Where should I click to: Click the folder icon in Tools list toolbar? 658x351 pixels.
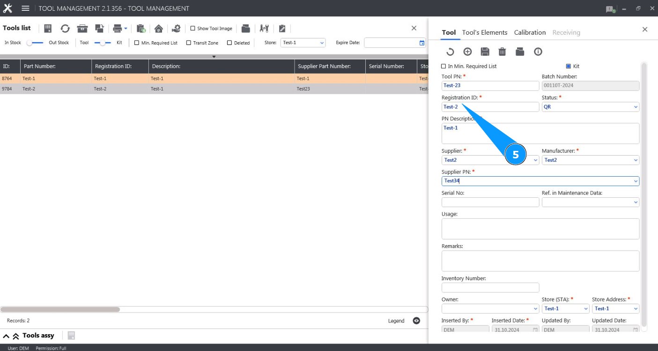pyautogui.click(x=246, y=29)
